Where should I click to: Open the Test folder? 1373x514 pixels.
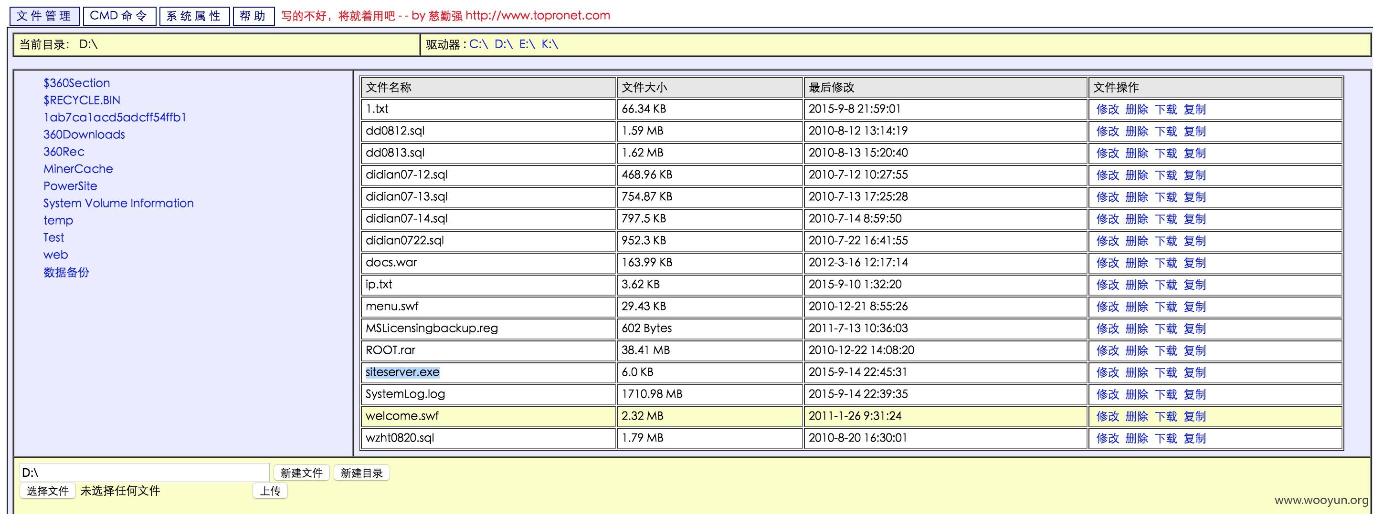[x=53, y=237]
